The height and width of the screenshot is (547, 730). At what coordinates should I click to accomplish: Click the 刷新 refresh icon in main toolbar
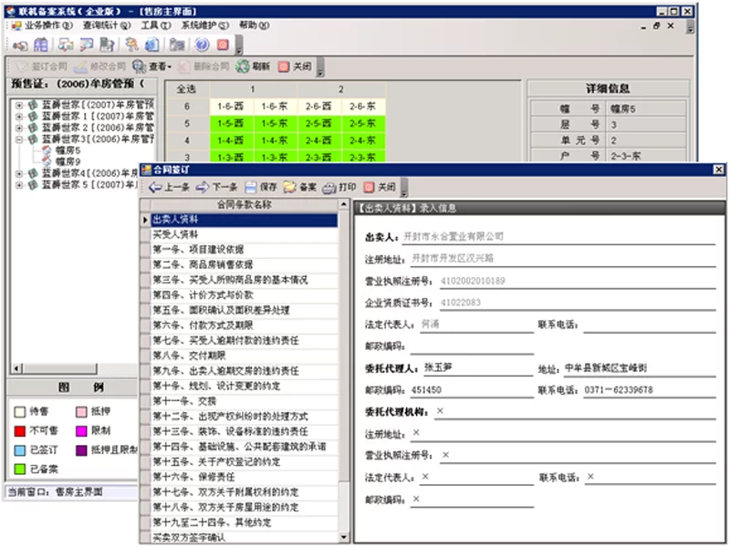pos(243,67)
